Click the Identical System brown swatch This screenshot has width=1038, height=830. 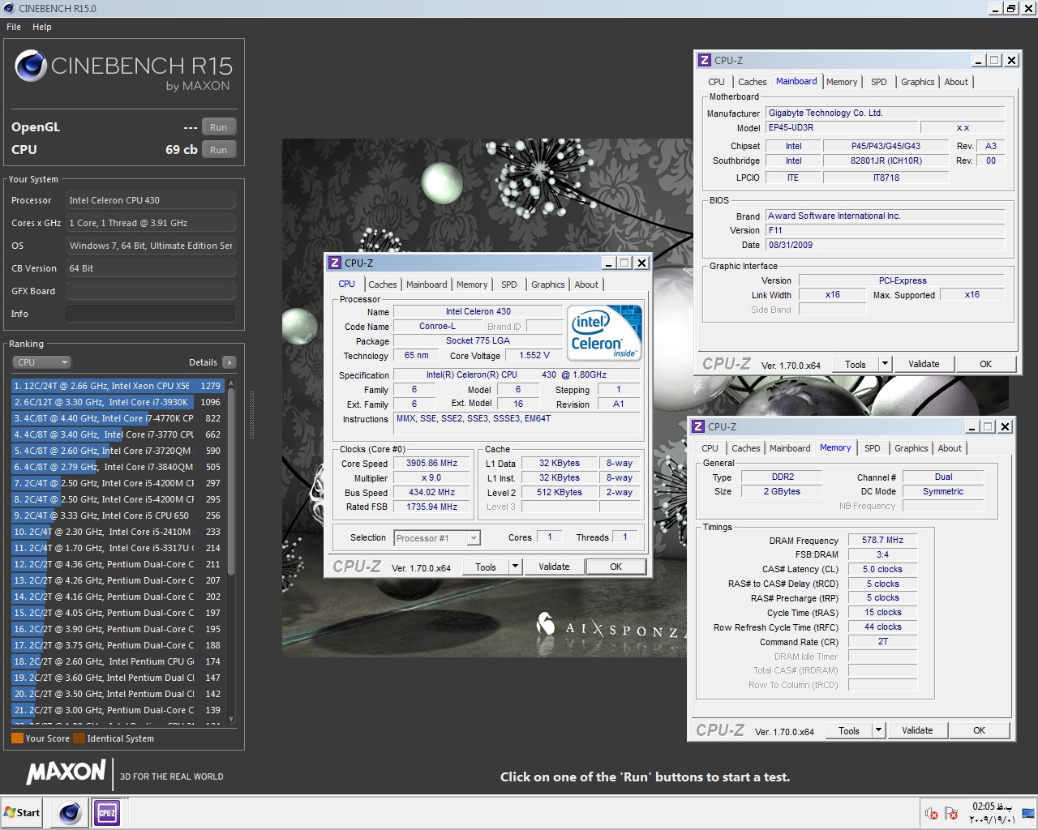(79, 738)
